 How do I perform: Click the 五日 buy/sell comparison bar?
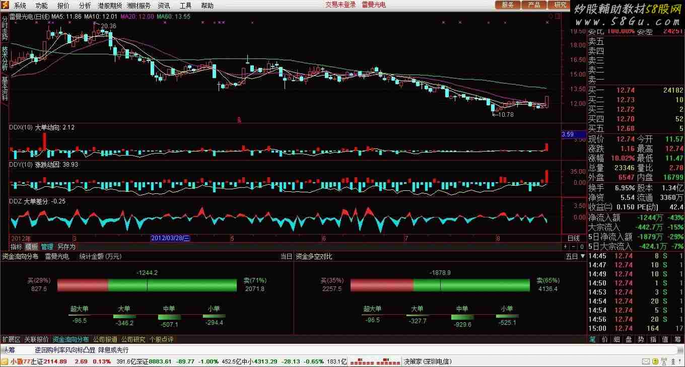pos(440,285)
